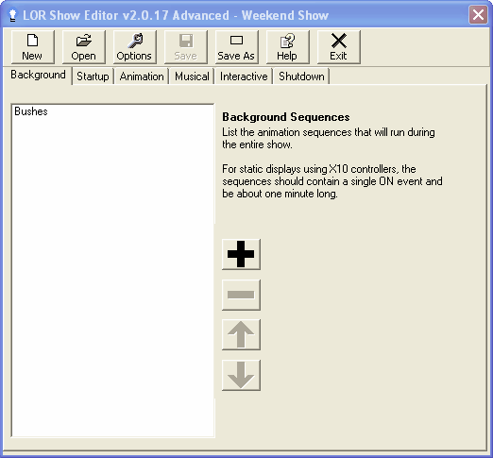Click the light bulb icon in title bar

tap(12, 15)
